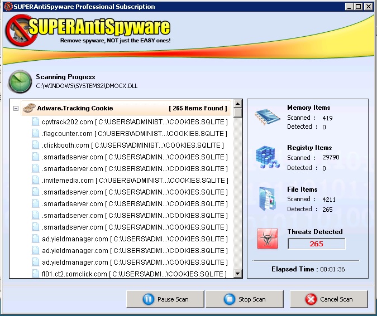The image size is (377, 316).
Task: Select the .flagcounter.com cookie entry
Action: pyautogui.click(x=134, y=134)
